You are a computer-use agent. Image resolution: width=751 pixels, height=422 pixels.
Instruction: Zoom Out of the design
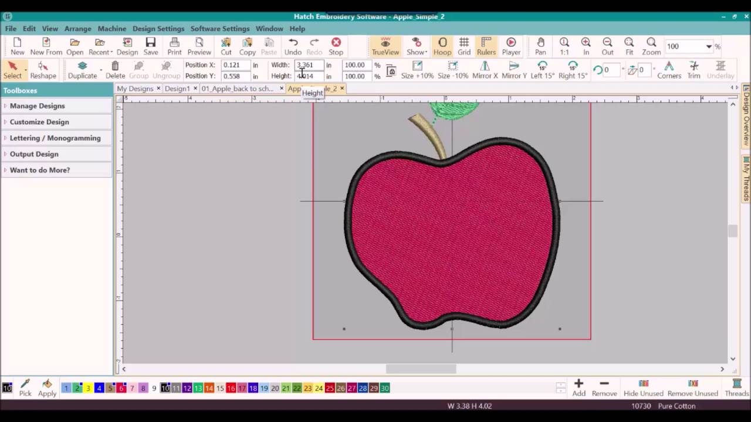click(607, 46)
